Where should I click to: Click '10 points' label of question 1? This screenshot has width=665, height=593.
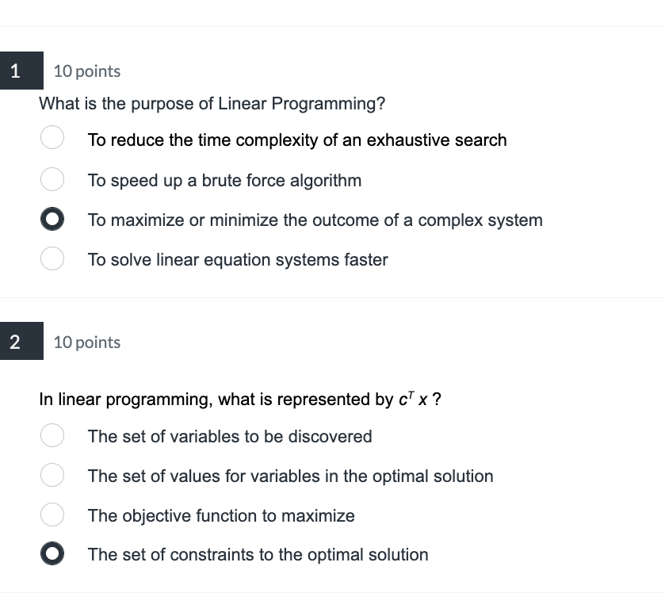click(87, 71)
